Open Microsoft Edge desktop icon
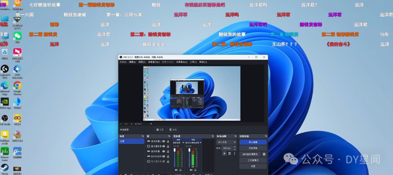 point(4,87)
